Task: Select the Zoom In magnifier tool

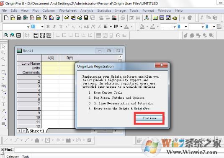Action: (x=3, y=53)
